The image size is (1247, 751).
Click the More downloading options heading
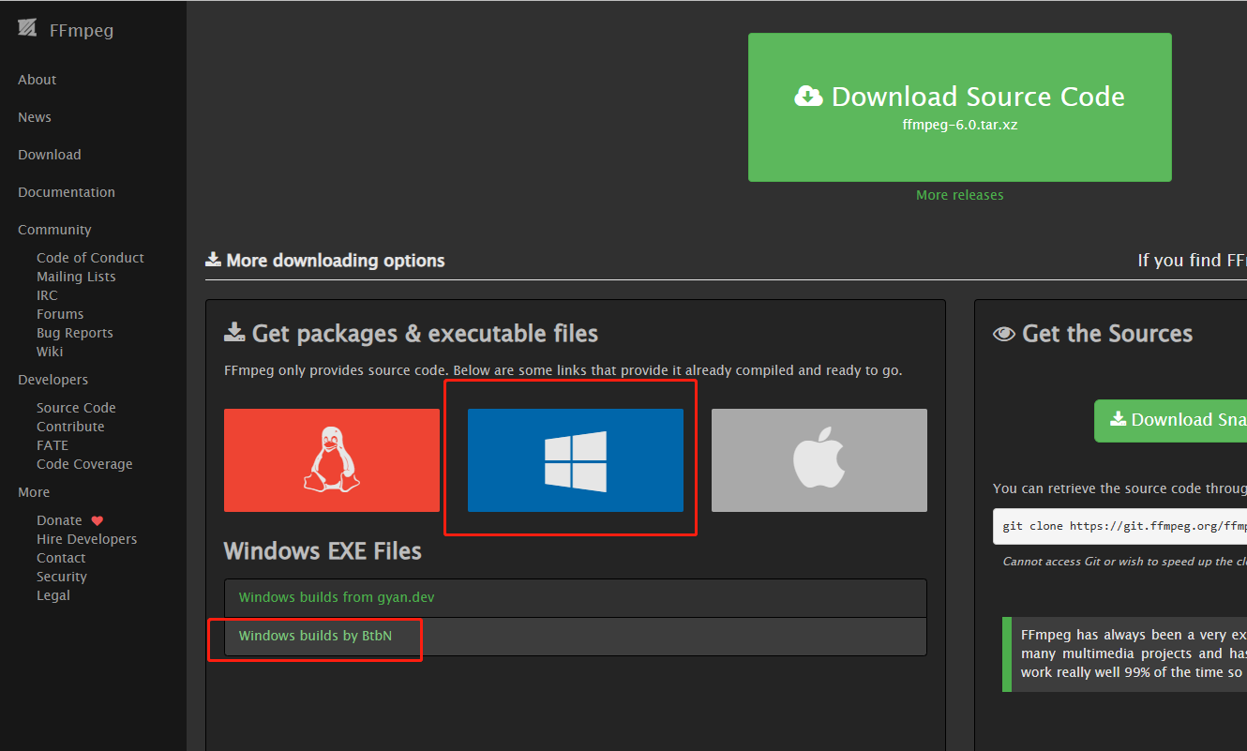(x=325, y=261)
